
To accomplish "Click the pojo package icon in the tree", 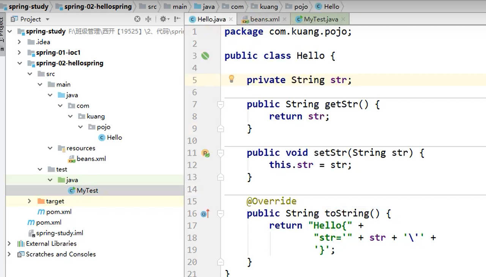I will [92, 127].
